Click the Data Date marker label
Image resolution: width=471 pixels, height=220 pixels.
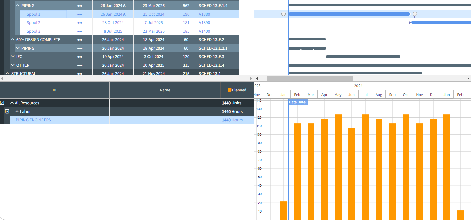point(297,102)
